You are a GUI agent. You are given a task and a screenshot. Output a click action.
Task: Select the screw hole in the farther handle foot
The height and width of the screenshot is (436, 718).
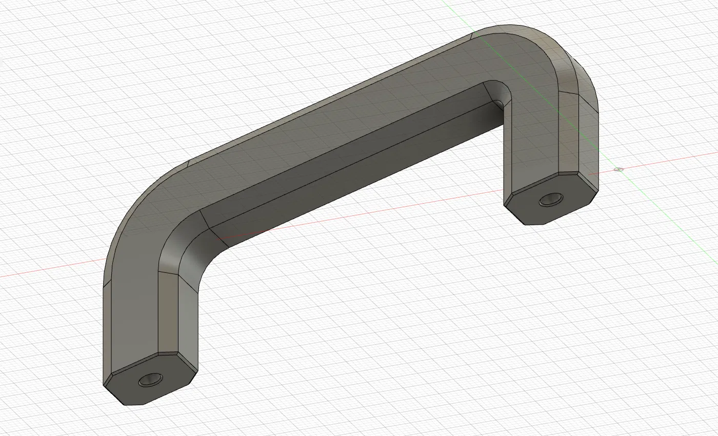pos(551,199)
